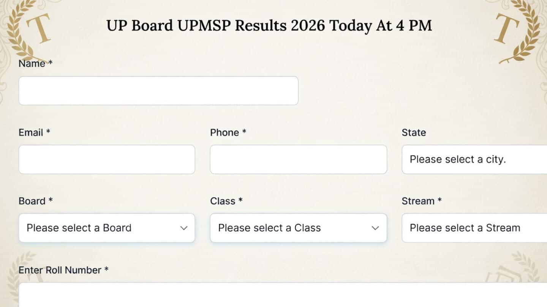Click the UP Board UPMSP Results 2026 heading
Screen dimensions: 547x307
click(x=270, y=25)
